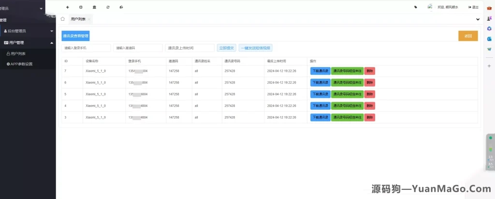Click the red 删除 button for ID 3
The width and height of the screenshot is (495, 199).
click(x=369, y=117)
